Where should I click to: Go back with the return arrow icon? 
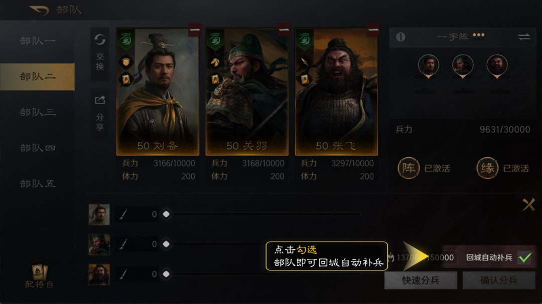point(39,10)
